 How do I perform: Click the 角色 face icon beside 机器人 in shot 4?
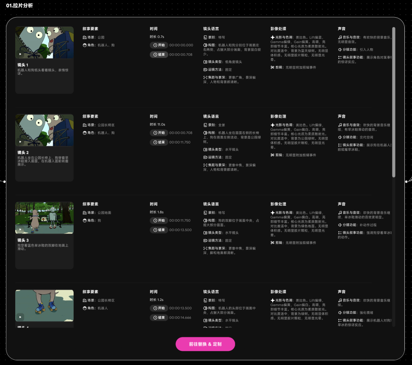pyautogui.click(x=85, y=308)
